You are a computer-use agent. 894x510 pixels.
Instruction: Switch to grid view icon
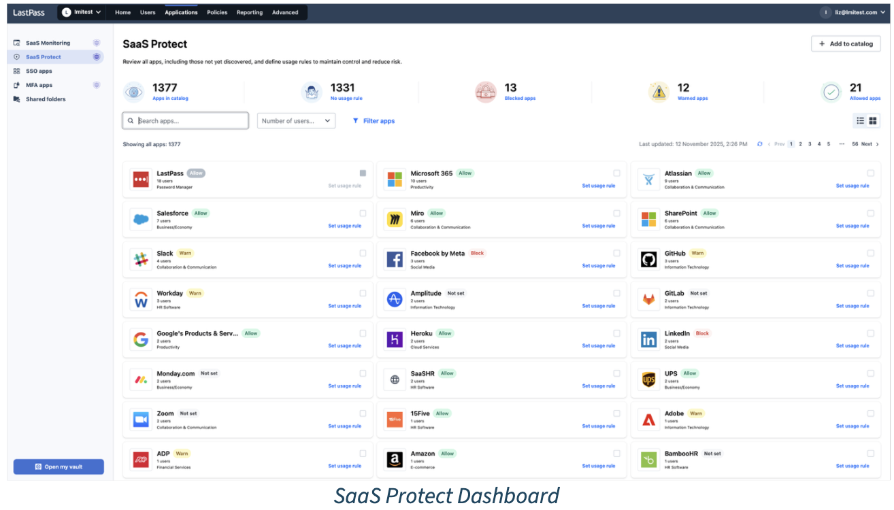click(873, 121)
